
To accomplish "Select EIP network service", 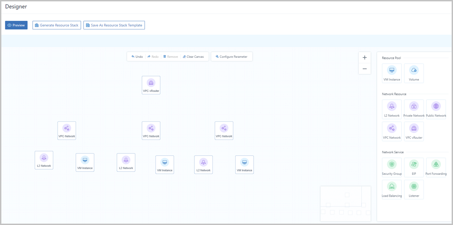I will [x=414, y=167].
